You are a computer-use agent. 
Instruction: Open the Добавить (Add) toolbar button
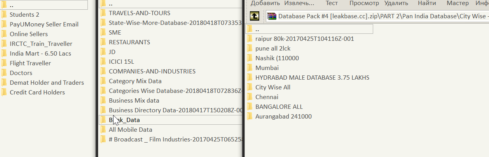265,3
